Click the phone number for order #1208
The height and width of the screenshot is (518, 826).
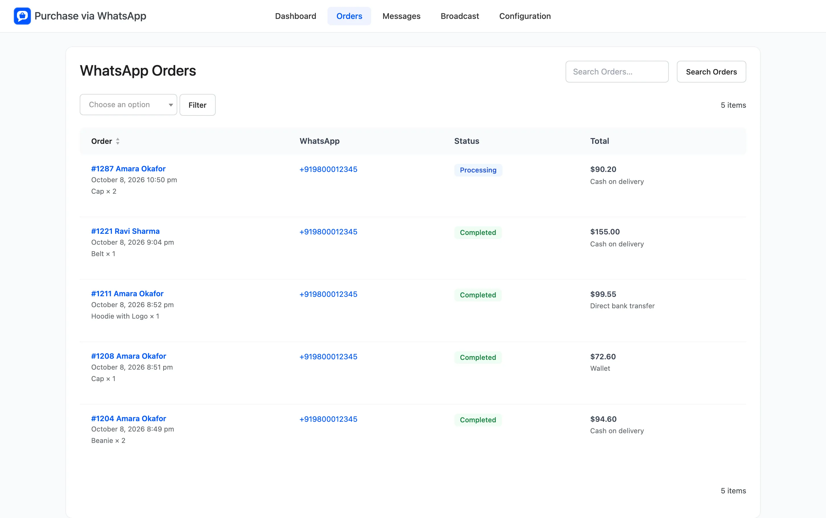[x=328, y=357]
